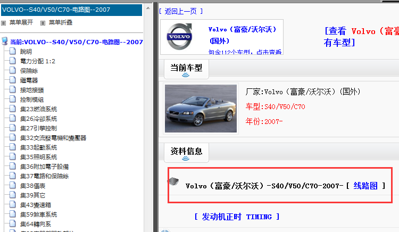The width and height of the screenshot is (399, 232).
Task: Select the 资料信息 tab
Action: pos(186,153)
